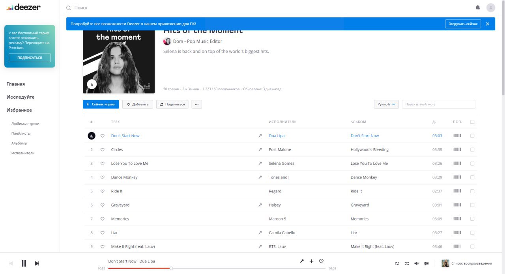Like the track Circles

103,150
